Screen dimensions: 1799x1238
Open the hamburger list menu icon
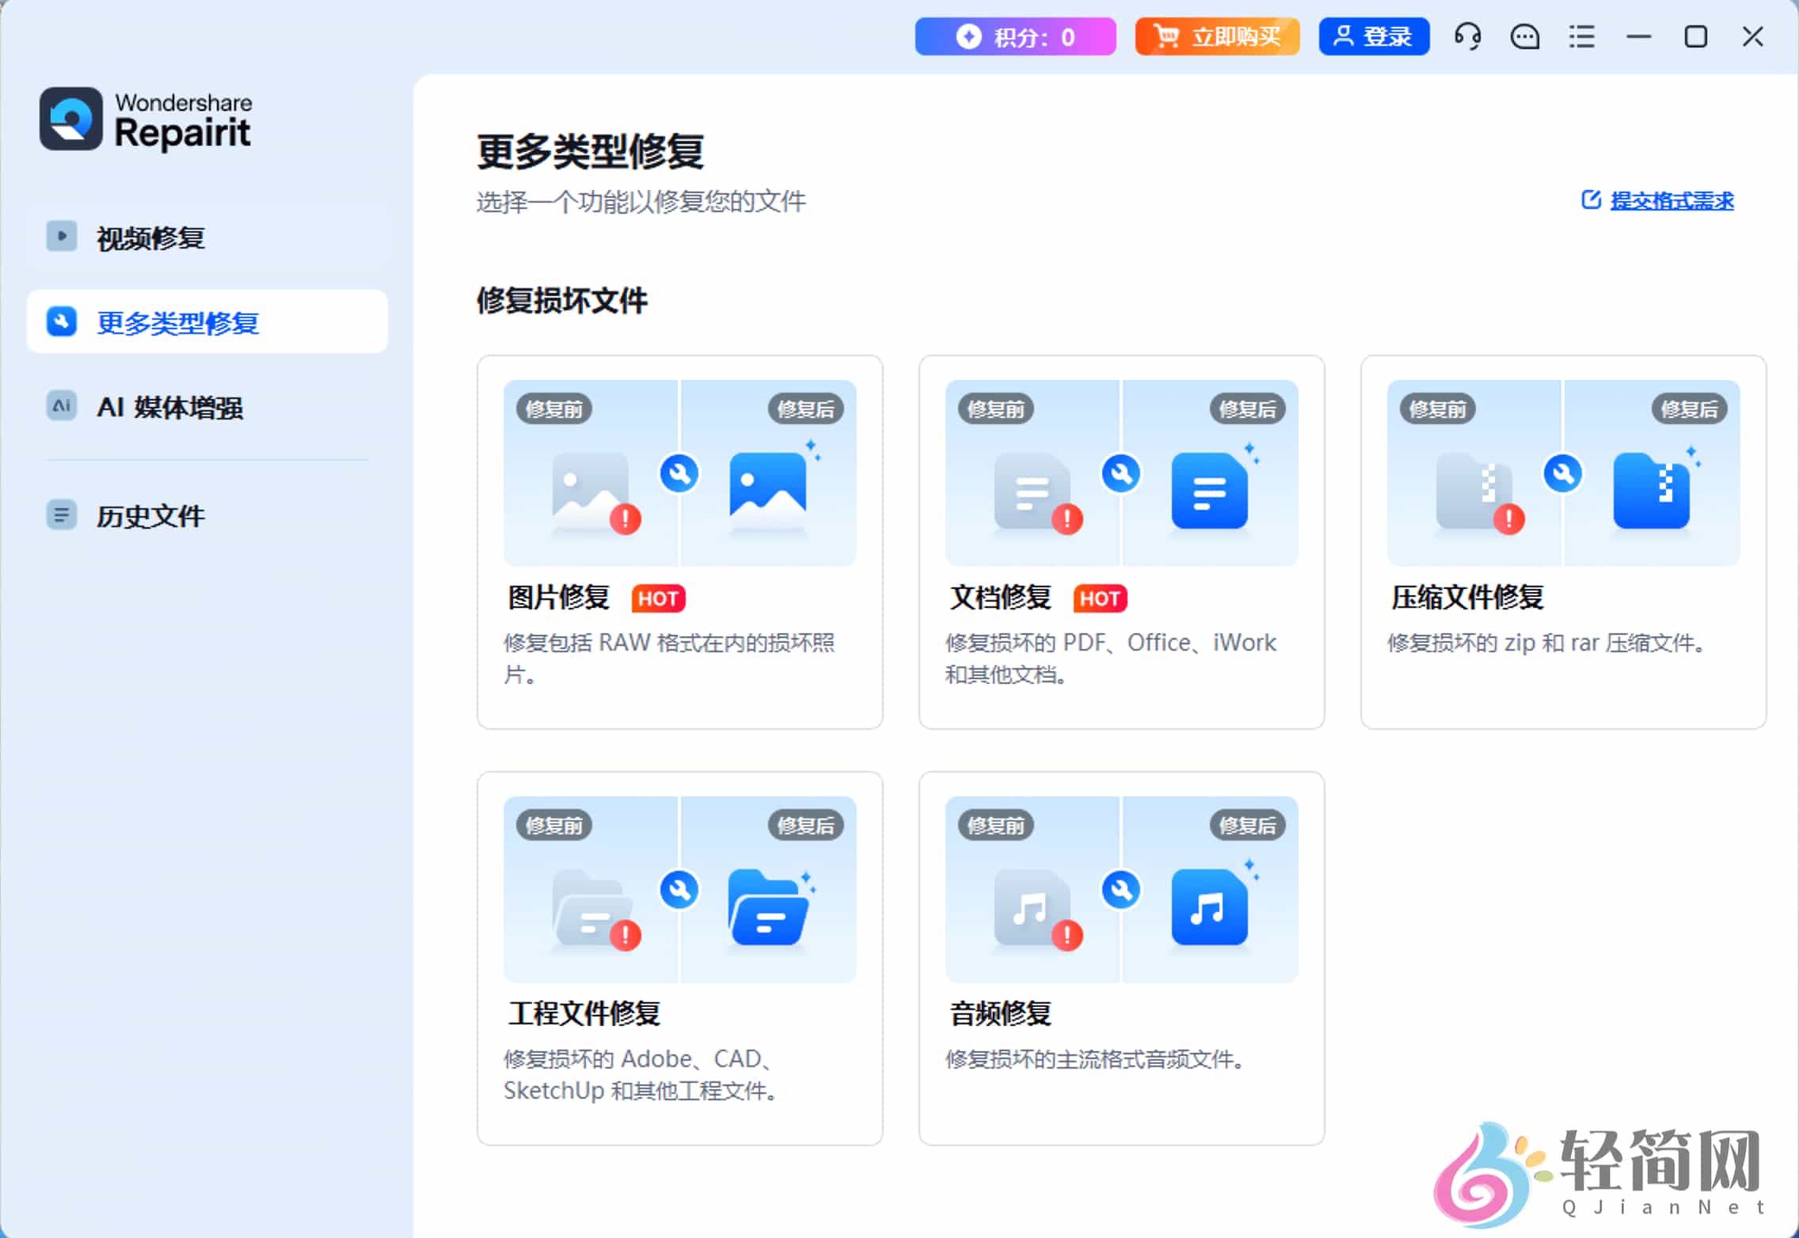(1581, 36)
